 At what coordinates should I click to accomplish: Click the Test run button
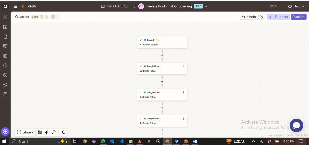[x=278, y=17]
